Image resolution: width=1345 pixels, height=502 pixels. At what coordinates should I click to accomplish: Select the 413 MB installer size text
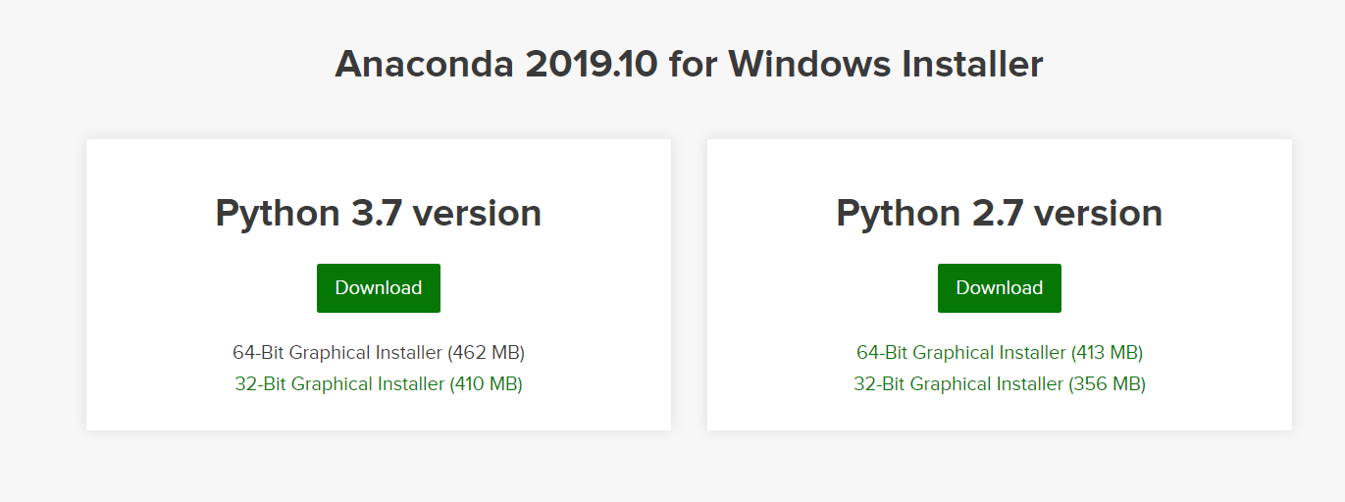pyautogui.click(x=1108, y=352)
